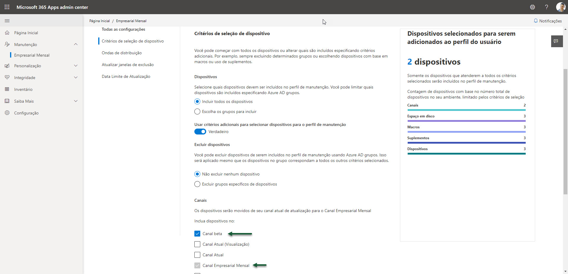Click the scrollbar up arrow
The height and width of the screenshot is (274, 568).
pos(565,29)
